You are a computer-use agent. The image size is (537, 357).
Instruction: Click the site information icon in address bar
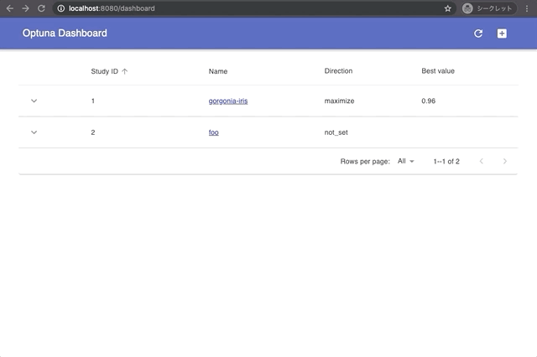pos(61,8)
